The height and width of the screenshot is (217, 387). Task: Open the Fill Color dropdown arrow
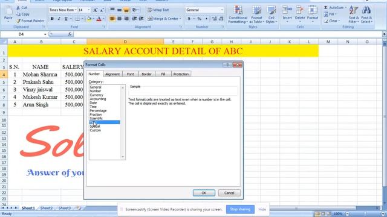coord(93,19)
